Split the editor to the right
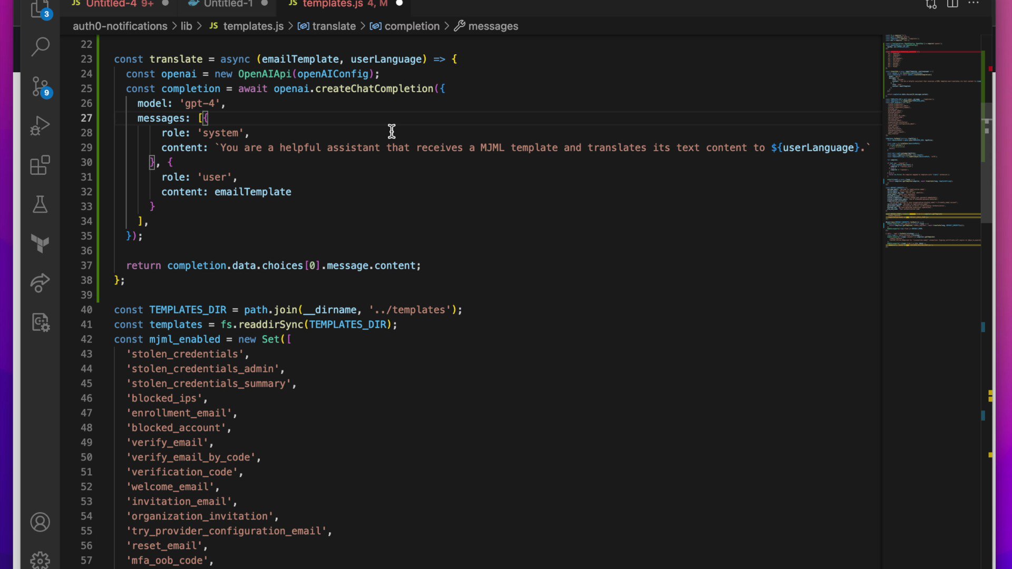Image resolution: width=1012 pixels, height=569 pixels. tap(952, 4)
